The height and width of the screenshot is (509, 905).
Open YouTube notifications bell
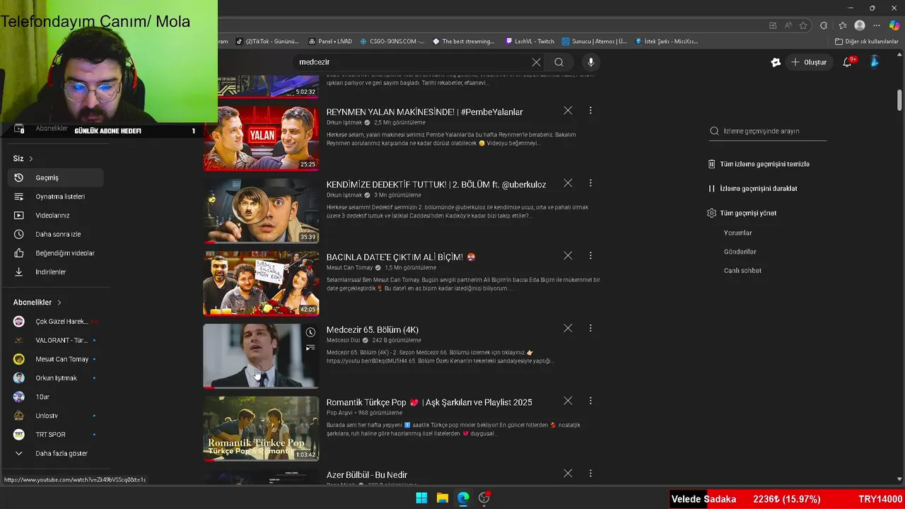click(x=848, y=62)
